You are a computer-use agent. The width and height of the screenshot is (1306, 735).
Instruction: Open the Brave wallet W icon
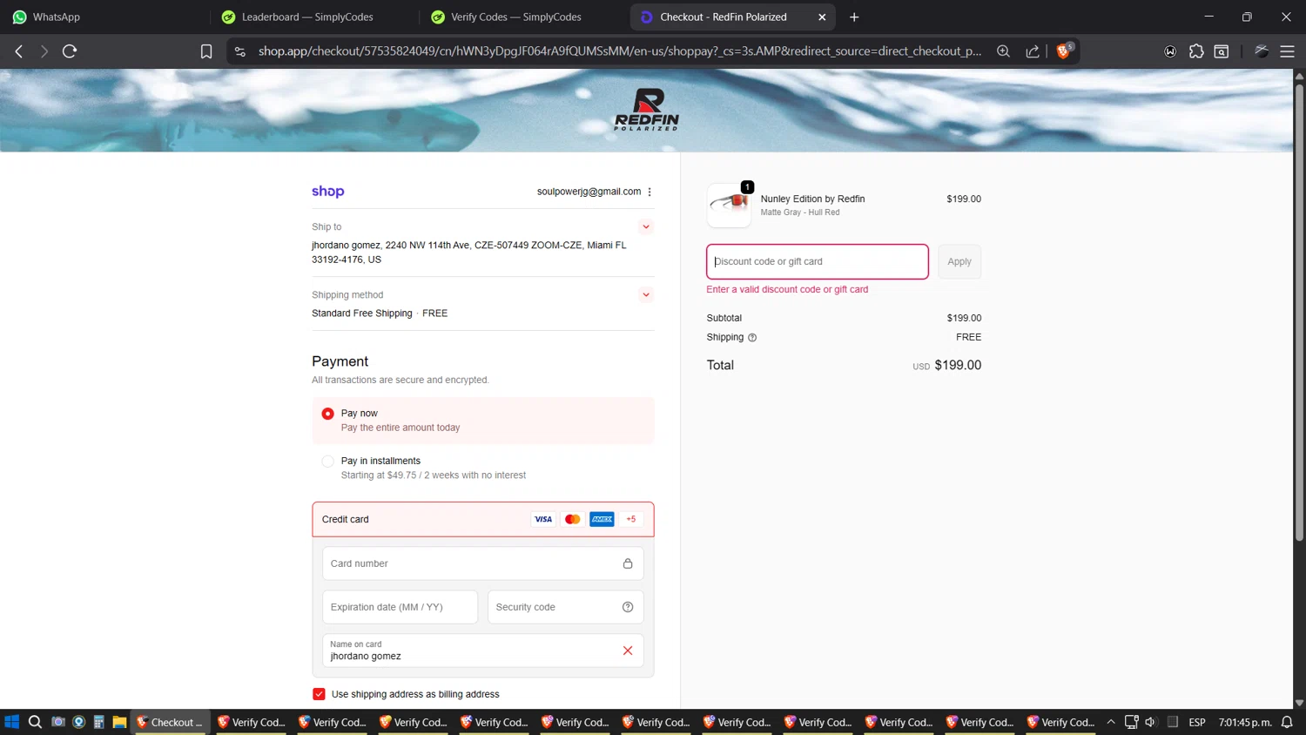point(1170,51)
